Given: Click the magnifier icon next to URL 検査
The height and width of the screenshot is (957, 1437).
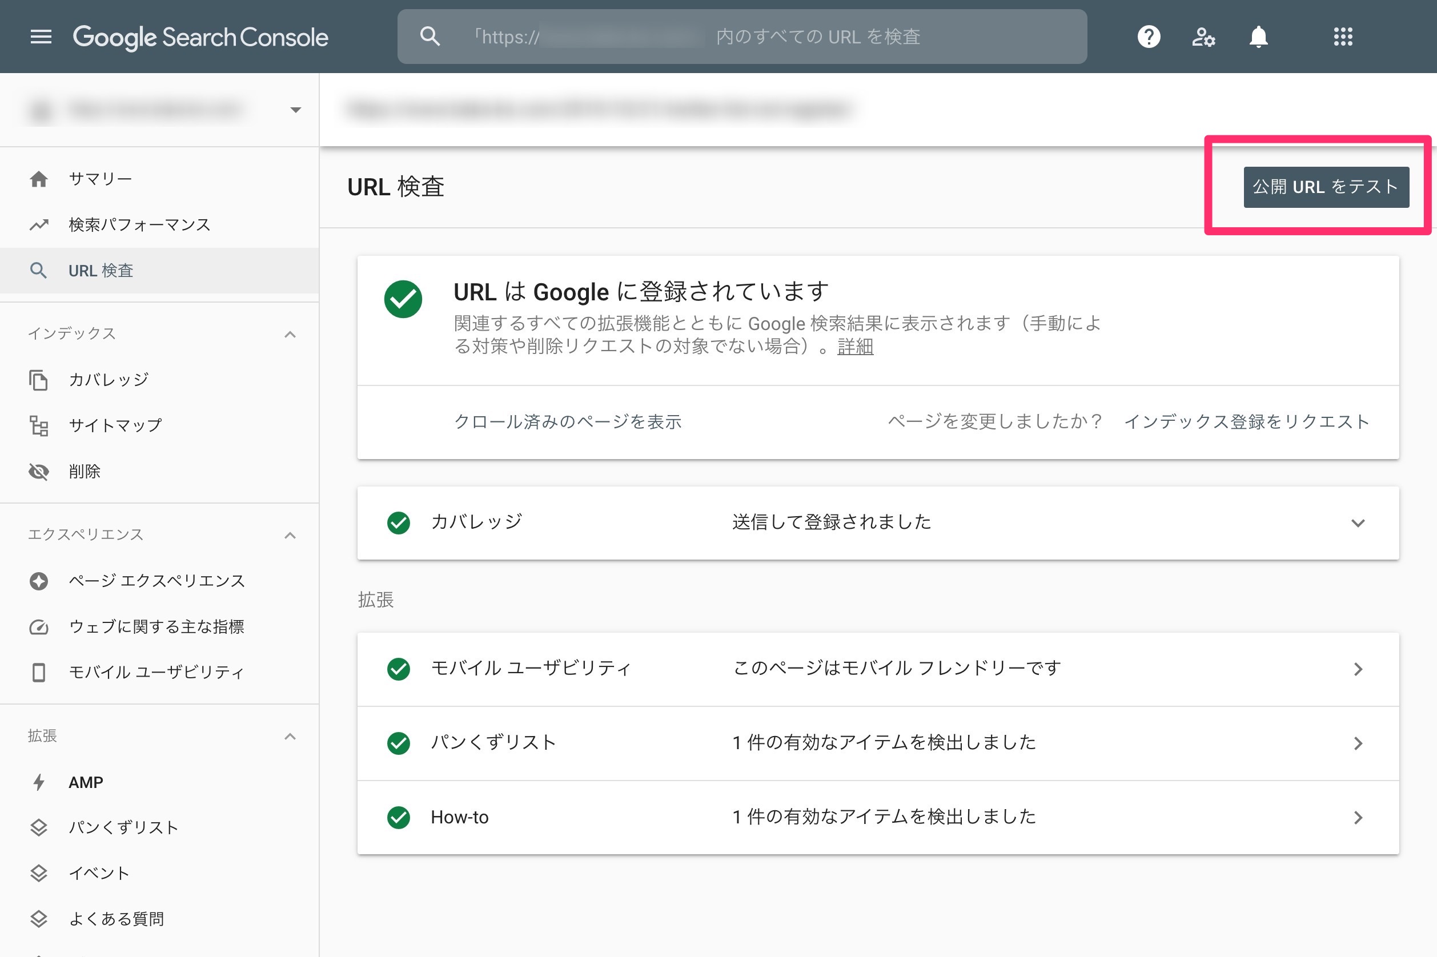Looking at the screenshot, I should 38,271.
